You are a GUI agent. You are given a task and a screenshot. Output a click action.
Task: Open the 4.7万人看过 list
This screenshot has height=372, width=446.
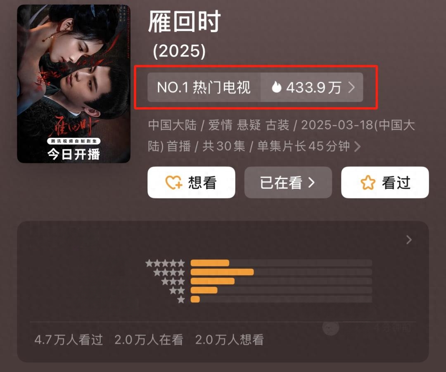[69, 340]
